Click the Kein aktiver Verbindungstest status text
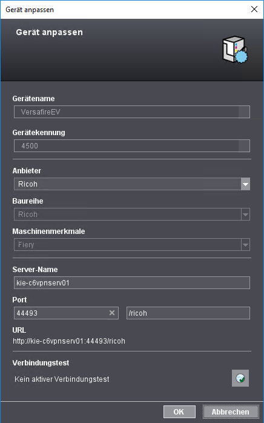The width and height of the screenshot is (264, 423). point(62,379)
